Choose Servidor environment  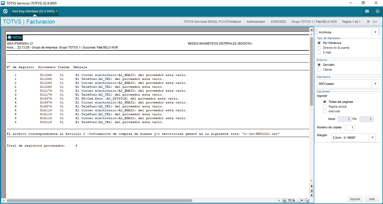click(x=319, y=65)
